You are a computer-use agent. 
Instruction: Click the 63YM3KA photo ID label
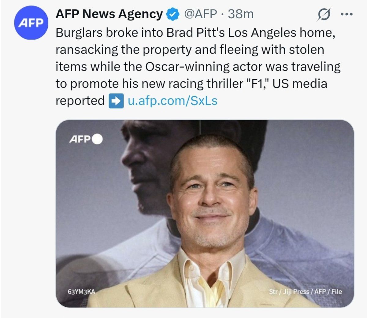[x=81, y=292]
